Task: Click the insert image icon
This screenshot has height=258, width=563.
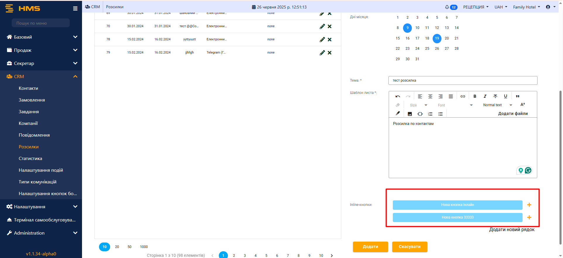Action: click(410, 114)
